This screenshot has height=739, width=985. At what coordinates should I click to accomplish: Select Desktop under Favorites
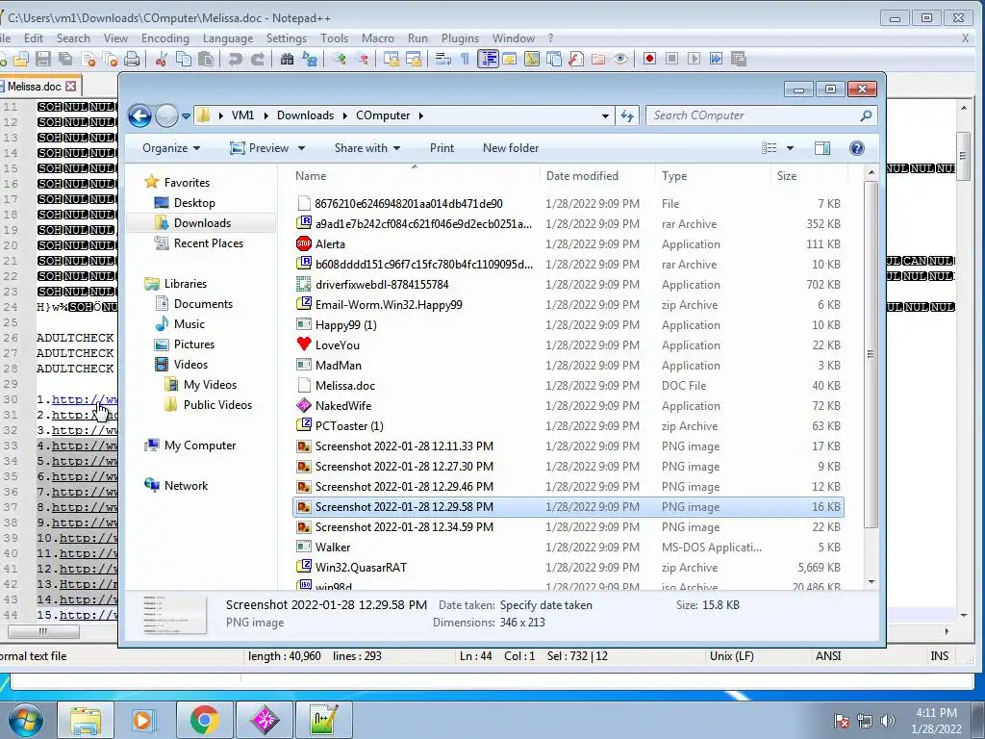tap(194, 203)
